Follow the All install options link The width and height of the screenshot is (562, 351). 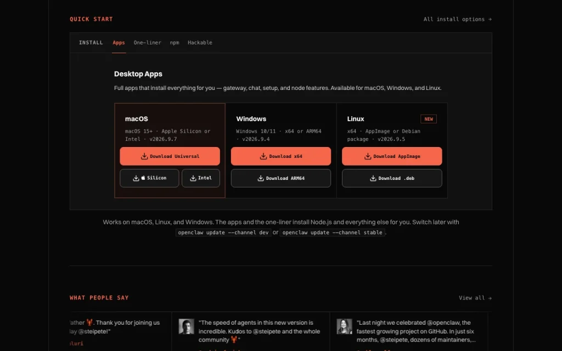coord(457,19)
